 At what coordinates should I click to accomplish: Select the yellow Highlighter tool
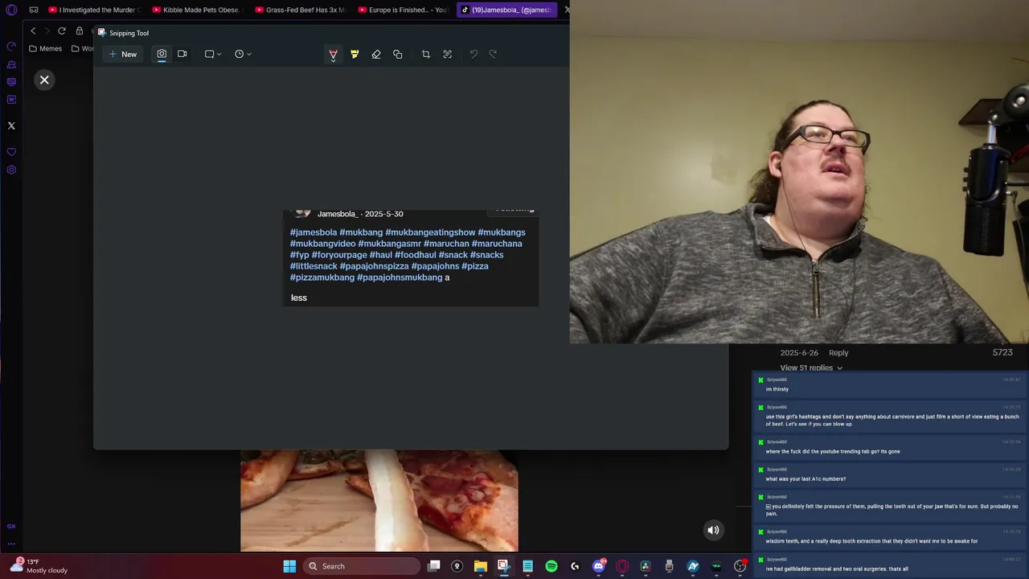[x=355, y=54]
